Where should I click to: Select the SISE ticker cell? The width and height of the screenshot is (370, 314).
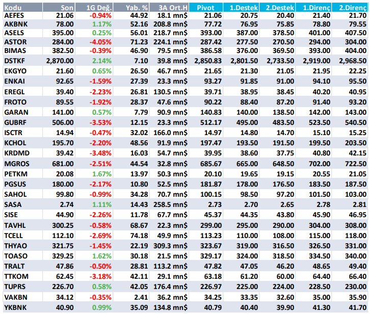pyautogui.click(x=22, y=215)
